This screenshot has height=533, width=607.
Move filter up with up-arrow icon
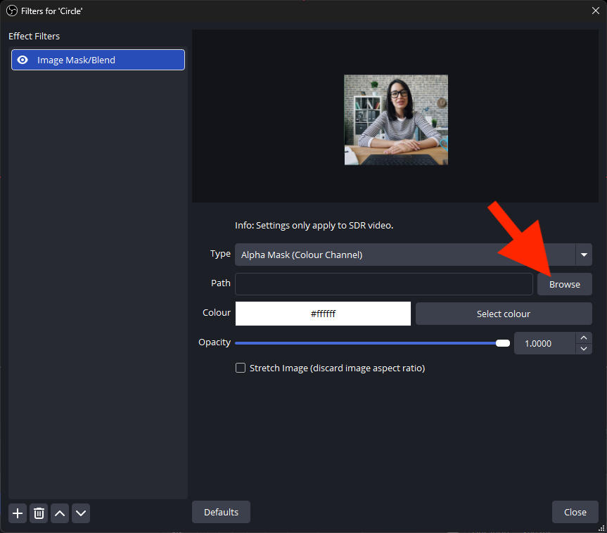coord(60,513)
